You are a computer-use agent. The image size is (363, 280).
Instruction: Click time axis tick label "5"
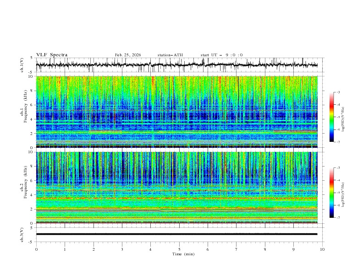point(179,249)
